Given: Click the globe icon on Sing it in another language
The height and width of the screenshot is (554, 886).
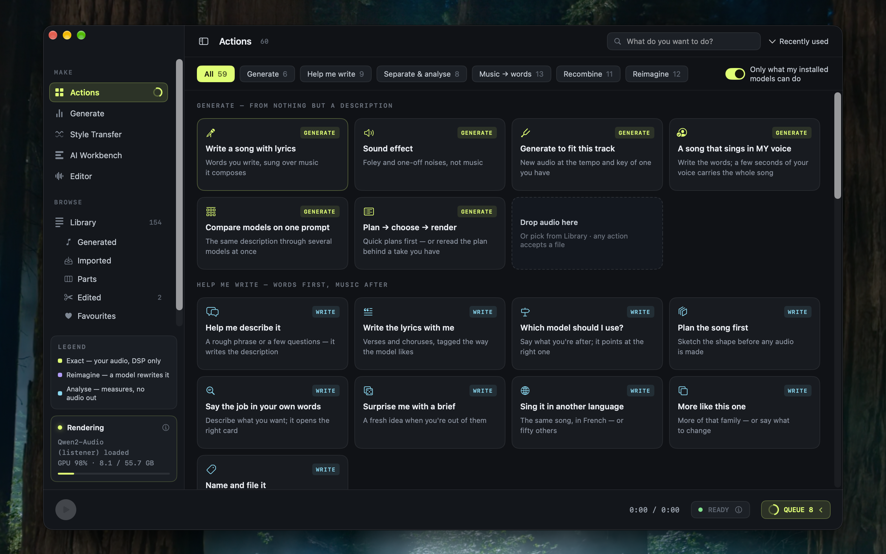Looking at the screenshot, I should (x=525, y=391).
